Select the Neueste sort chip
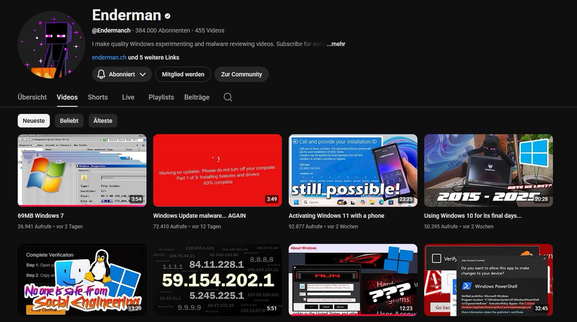The width and height of the screenshot is (577, 322). pos(34,121)
